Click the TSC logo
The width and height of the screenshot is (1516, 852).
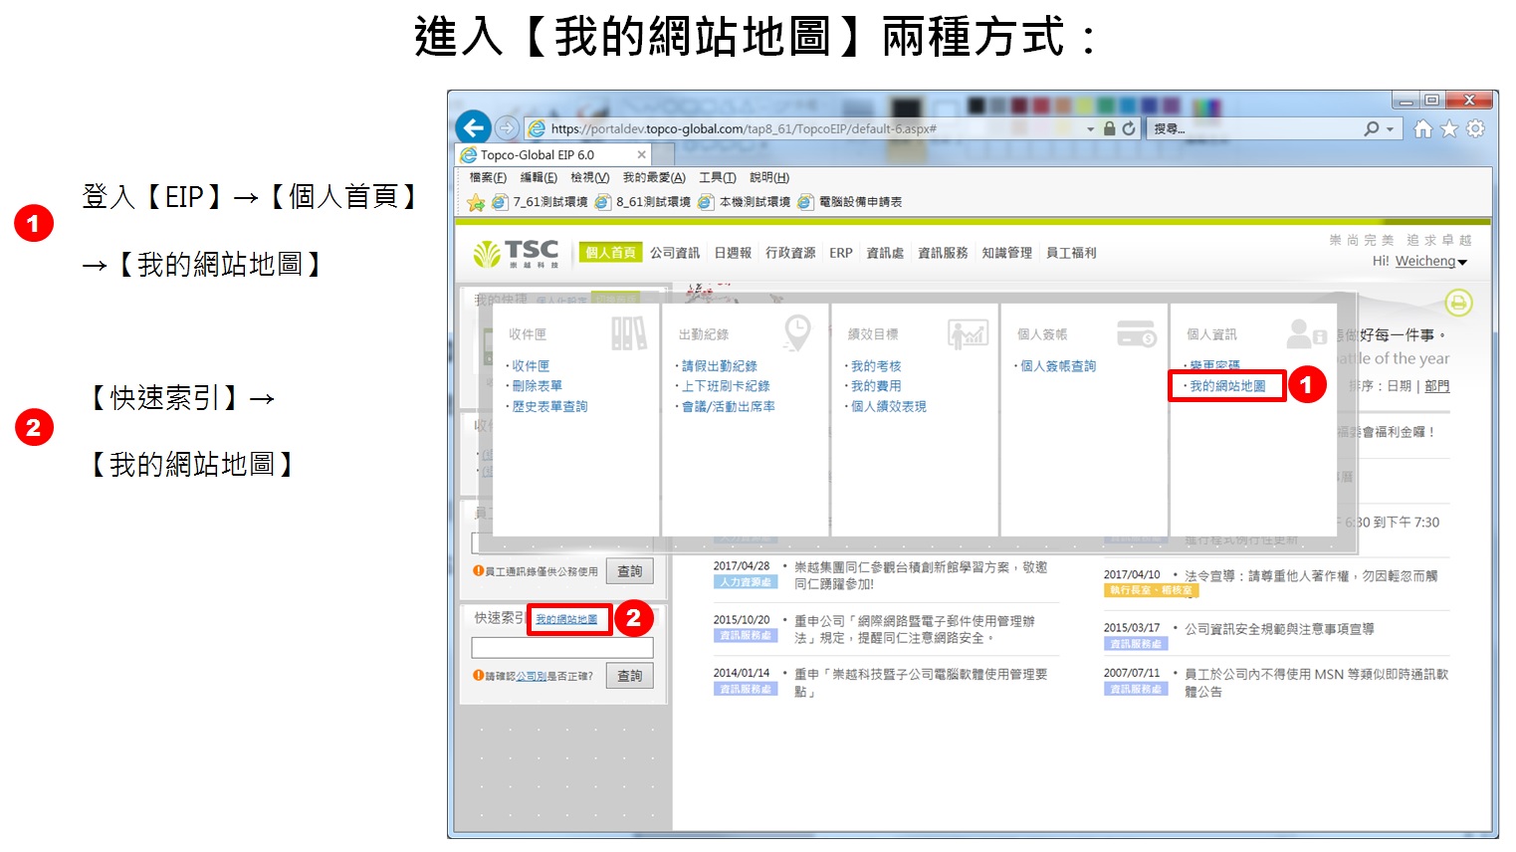click(517, 254)
